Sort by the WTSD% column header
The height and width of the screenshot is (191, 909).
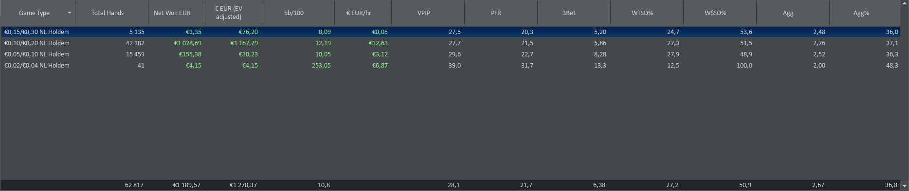(x=647, y=13)
